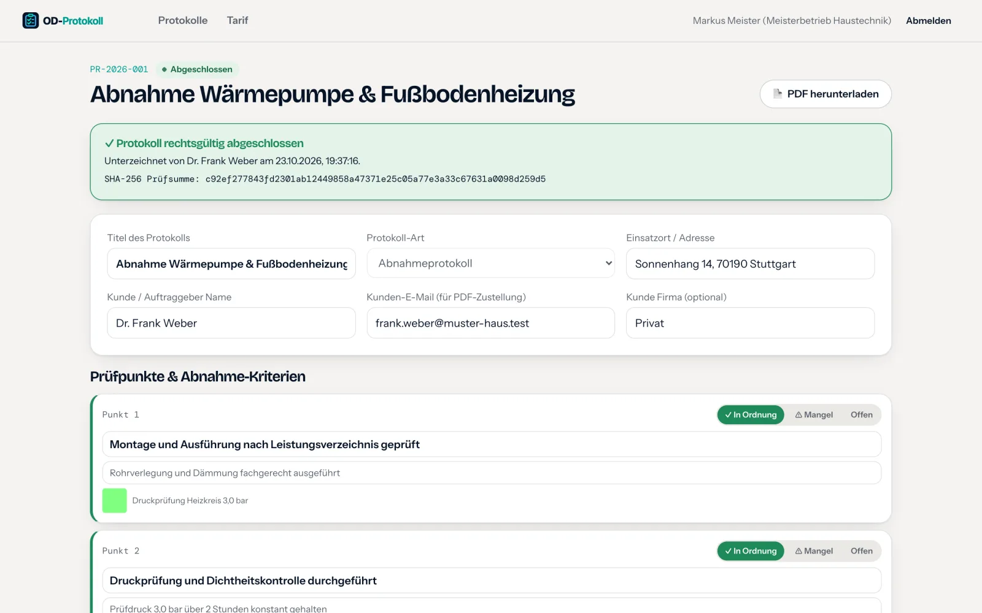Click the Kunden-E-Mail input field
This screenshot has height=613, width=982.
[x=490, y=323]
